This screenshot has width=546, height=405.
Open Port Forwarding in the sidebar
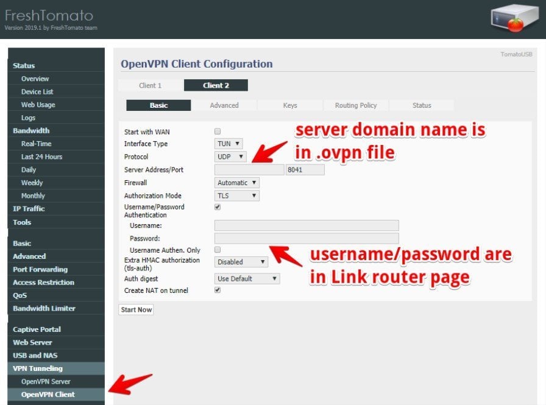point(56,269)
